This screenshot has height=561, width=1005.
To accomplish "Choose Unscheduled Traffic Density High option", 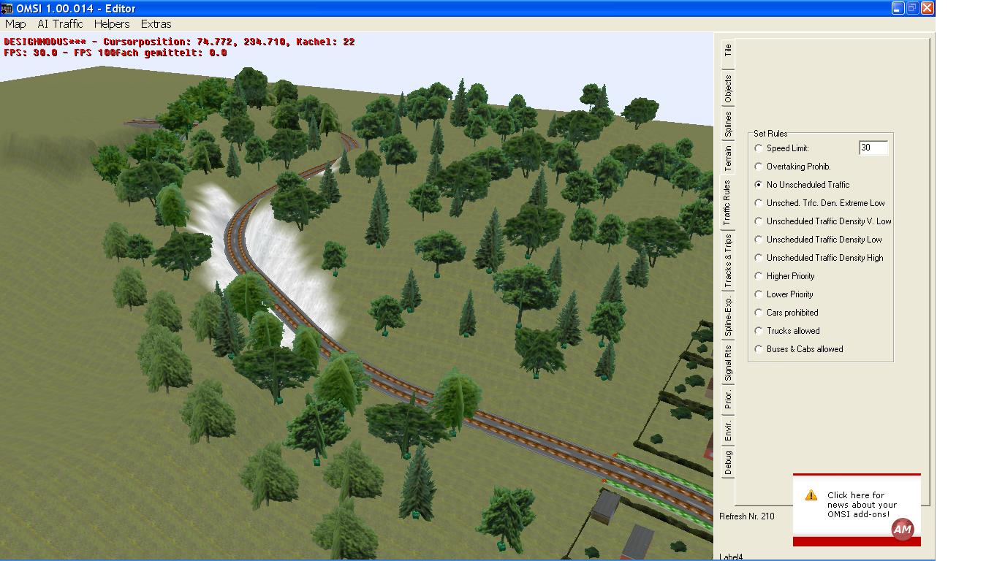I will (x=759, y=258).
